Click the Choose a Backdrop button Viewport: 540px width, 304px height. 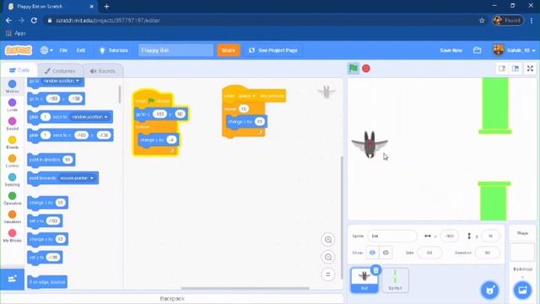(x=522, y=290)
